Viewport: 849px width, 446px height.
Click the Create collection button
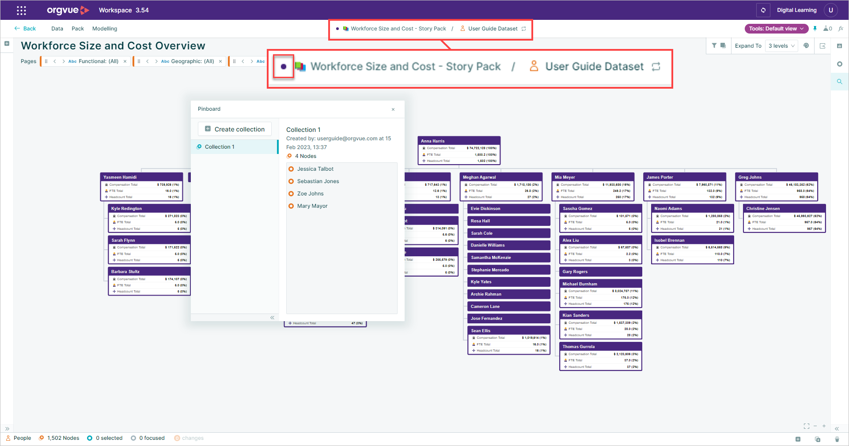pyautogui.click(x=235, y=129)
